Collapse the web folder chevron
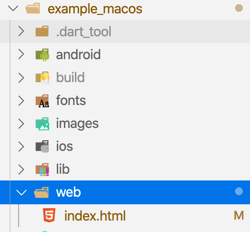 click(x=21, y=192)
